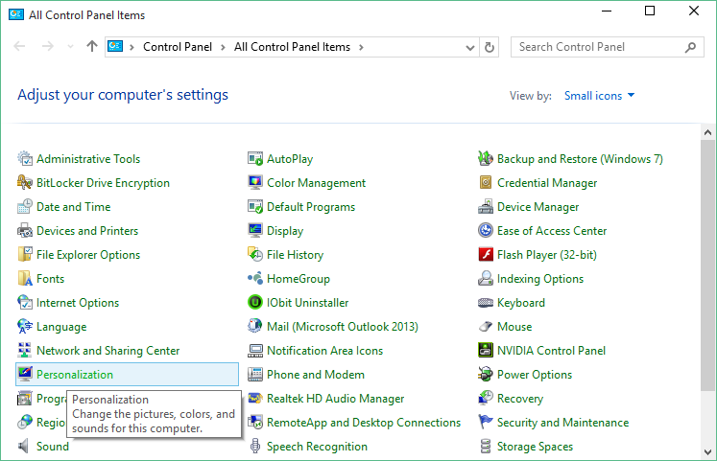
Task: Click the Search Control Panel input field
Action: (597, 47)
